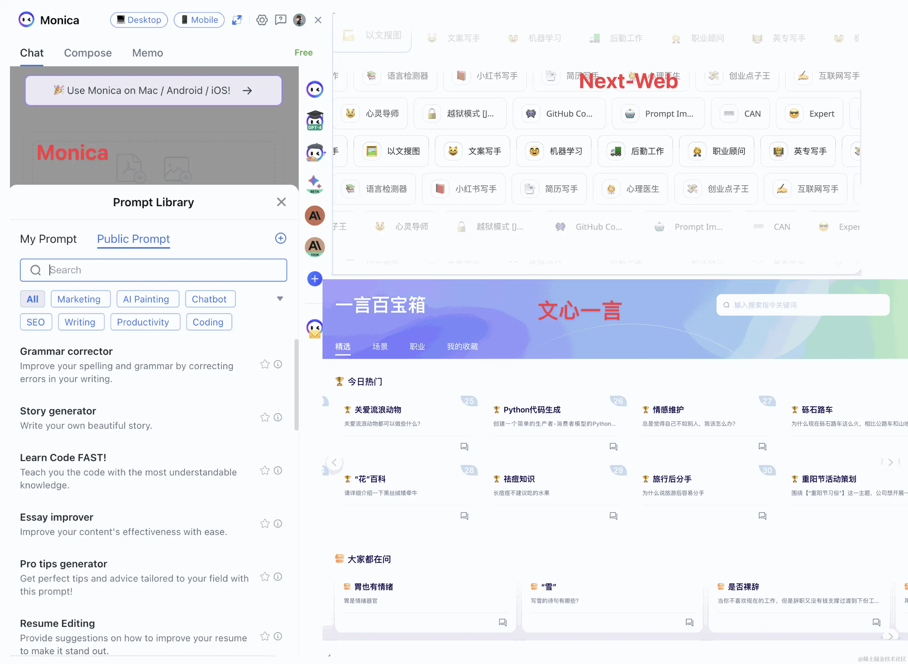Star the Pro tips generator prompt
The image size is (908, 664).
point(265,576)
